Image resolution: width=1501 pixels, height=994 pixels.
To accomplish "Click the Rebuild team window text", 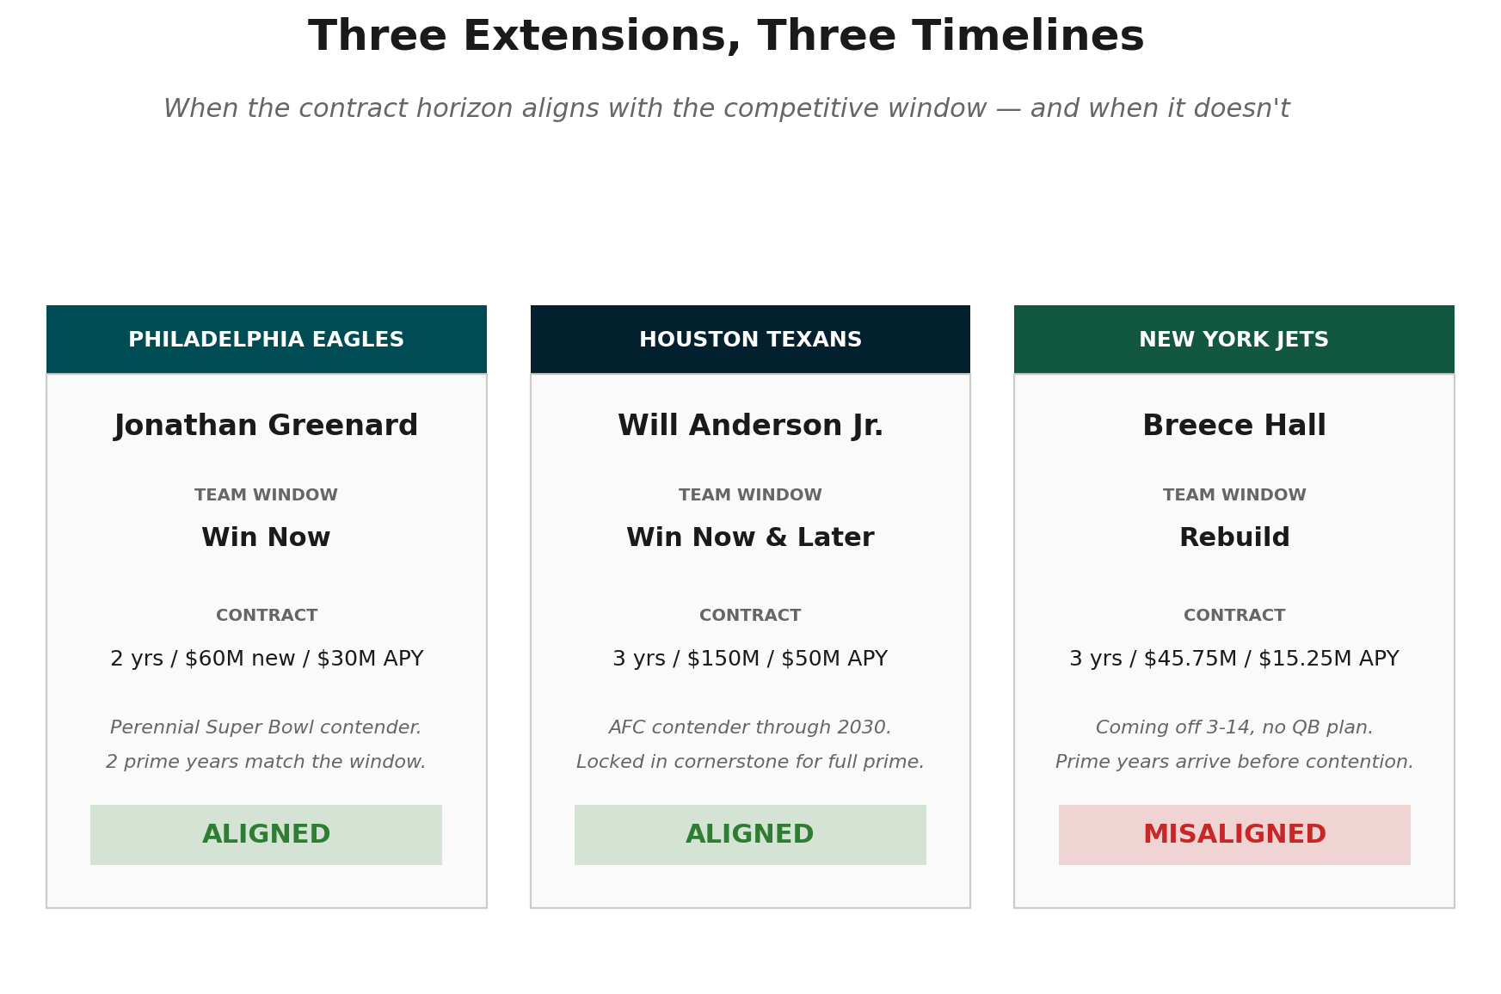I will [1234, 538].
